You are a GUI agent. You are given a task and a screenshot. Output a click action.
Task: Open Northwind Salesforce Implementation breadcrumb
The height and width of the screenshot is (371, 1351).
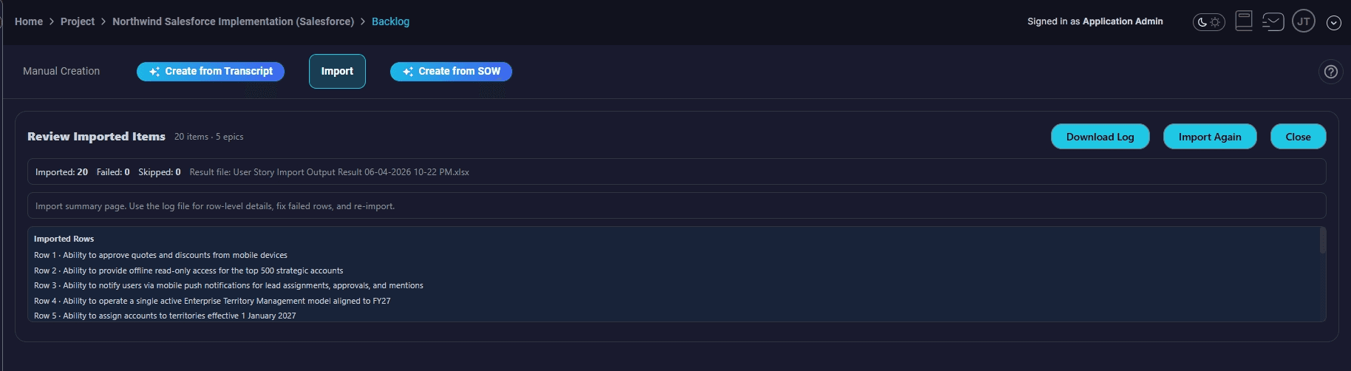[x=233, y=21]
